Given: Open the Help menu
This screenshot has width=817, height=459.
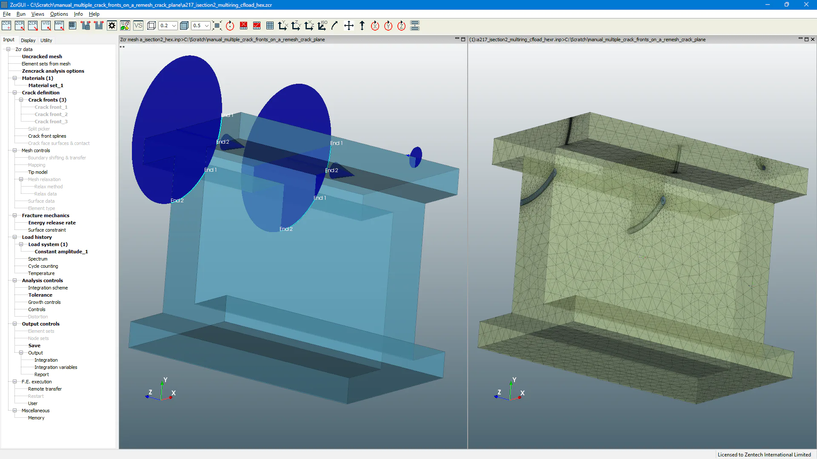Looking at the screenshot, I should (x=94, y=14).
